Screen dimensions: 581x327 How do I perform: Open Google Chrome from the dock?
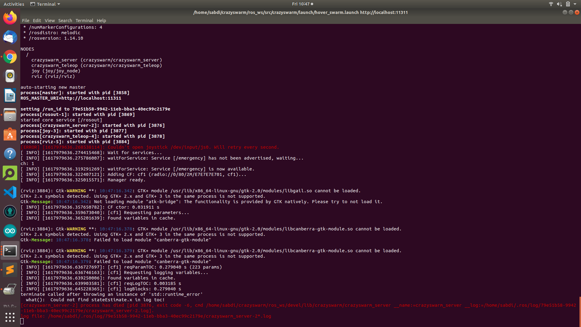click(x=10, y=57)
